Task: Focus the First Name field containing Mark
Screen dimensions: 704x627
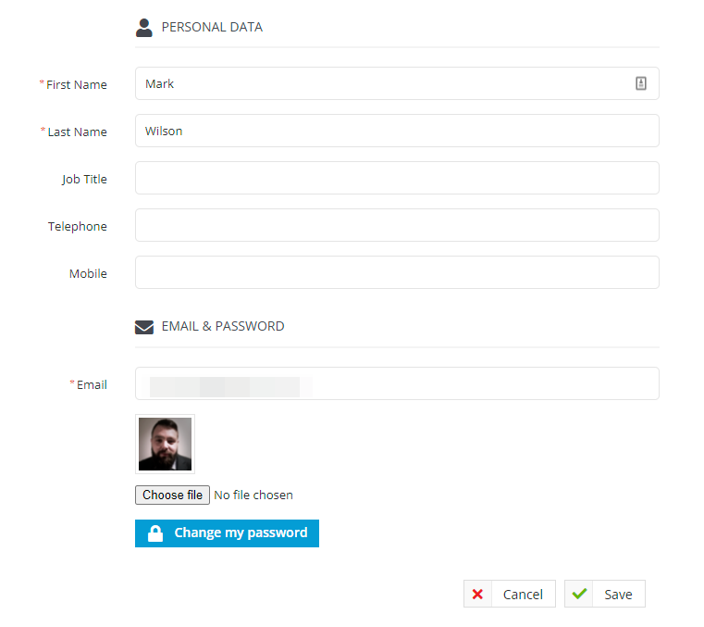Action: [397, 83]
